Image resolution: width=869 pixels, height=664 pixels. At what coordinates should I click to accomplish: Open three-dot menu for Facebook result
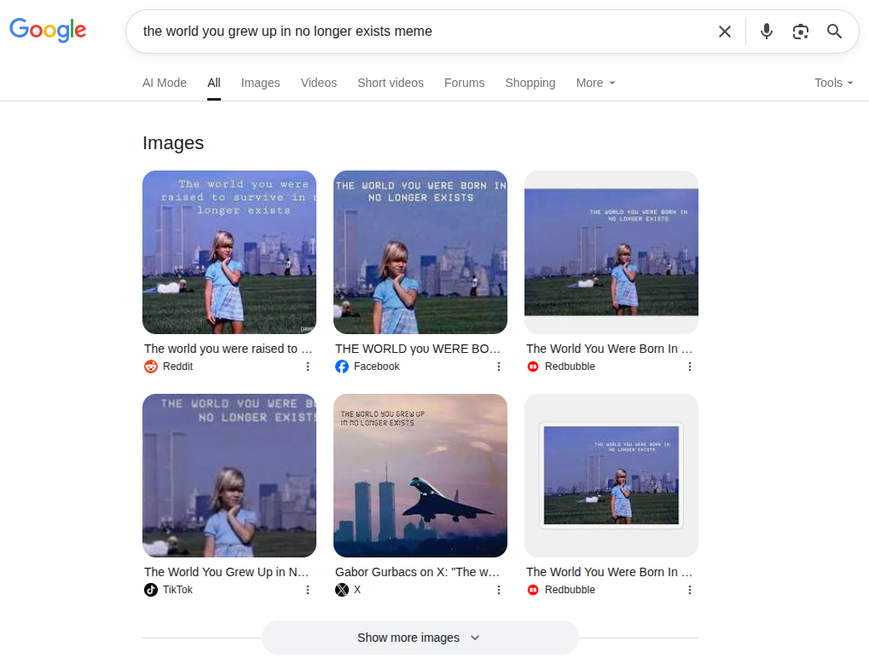click(x=499, y=367)
